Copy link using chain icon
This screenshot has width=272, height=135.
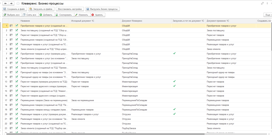[x=262, y=3]
